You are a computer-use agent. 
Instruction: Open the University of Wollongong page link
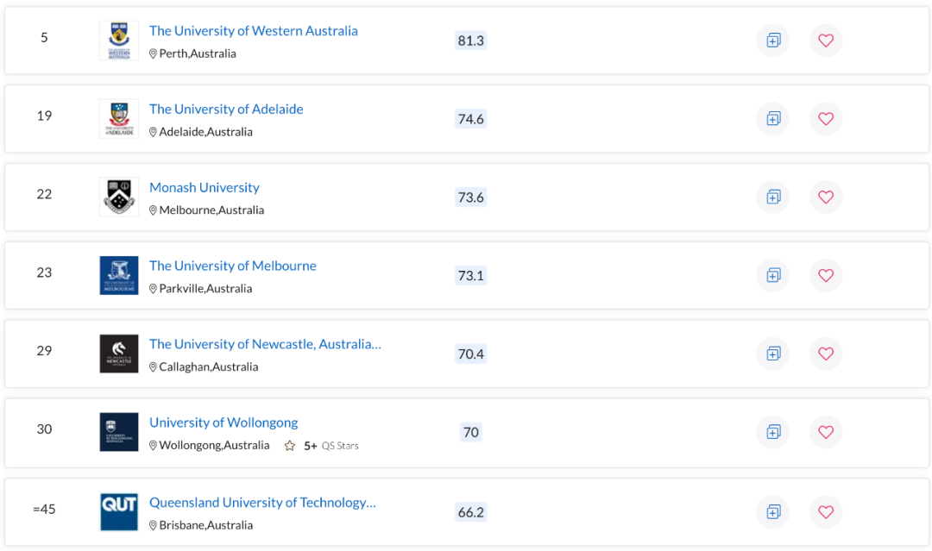pos(224,423)
